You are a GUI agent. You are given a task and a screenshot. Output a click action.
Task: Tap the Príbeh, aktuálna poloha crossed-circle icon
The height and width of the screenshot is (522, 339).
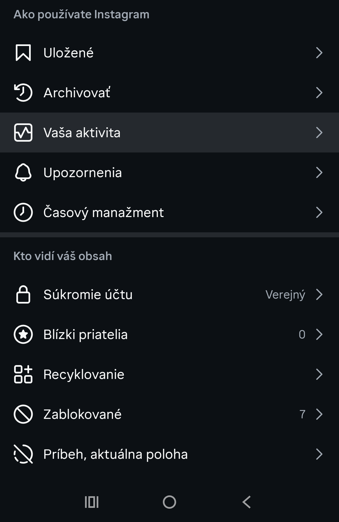click(23, 454)
